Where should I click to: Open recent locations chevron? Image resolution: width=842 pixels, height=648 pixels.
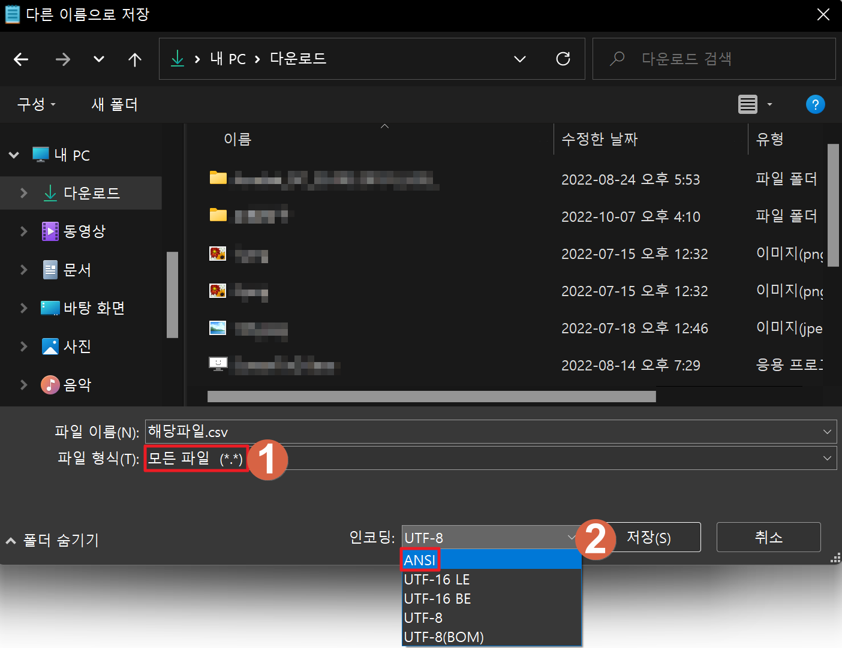point(99,59)
